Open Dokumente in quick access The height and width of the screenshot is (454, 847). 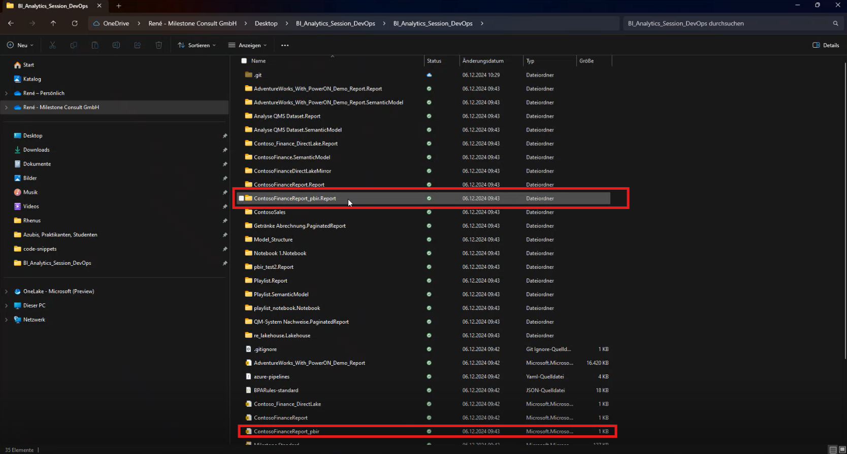(37, 164)
